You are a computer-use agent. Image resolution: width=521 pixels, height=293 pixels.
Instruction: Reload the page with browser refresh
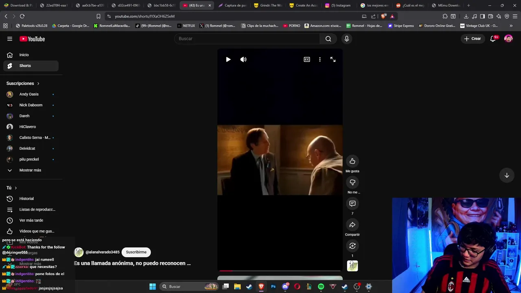(x=22, y=16)
